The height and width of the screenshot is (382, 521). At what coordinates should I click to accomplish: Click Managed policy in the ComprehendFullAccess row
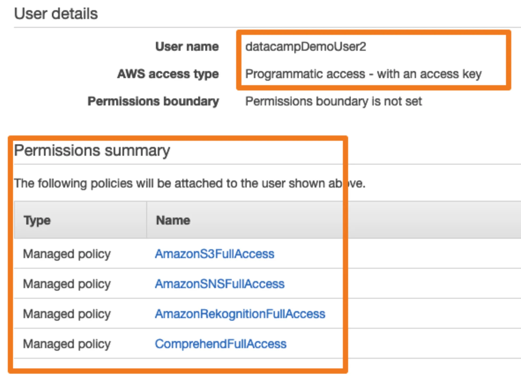(67, 344)
